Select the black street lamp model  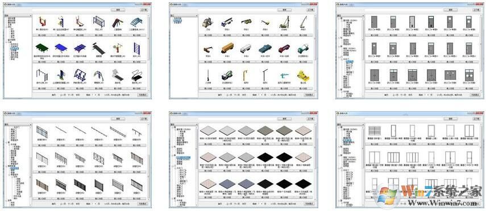(x=265, y=74)
